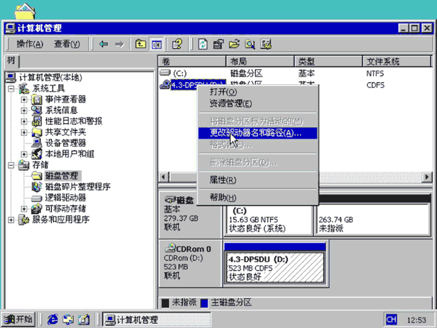This screenshot has height=328, width=437.
Task: Collapse the 系统工具 tree node
Action: [x=11, y=89]
